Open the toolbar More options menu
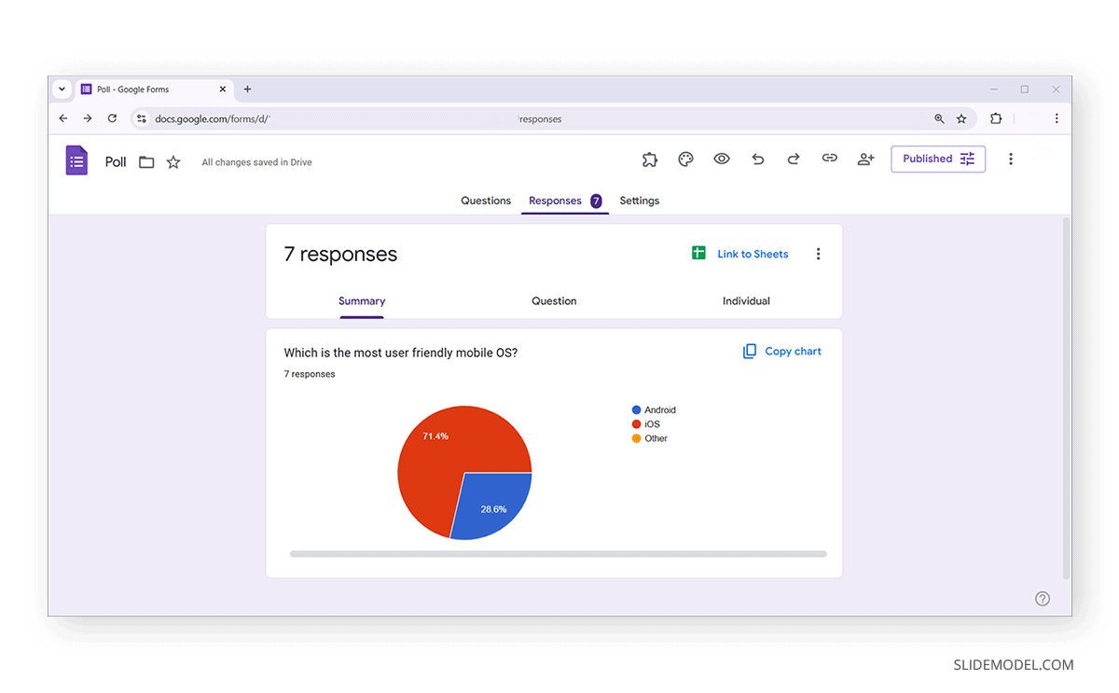Viewport: 1119px width, 693px height. (x=1011, y=159)
